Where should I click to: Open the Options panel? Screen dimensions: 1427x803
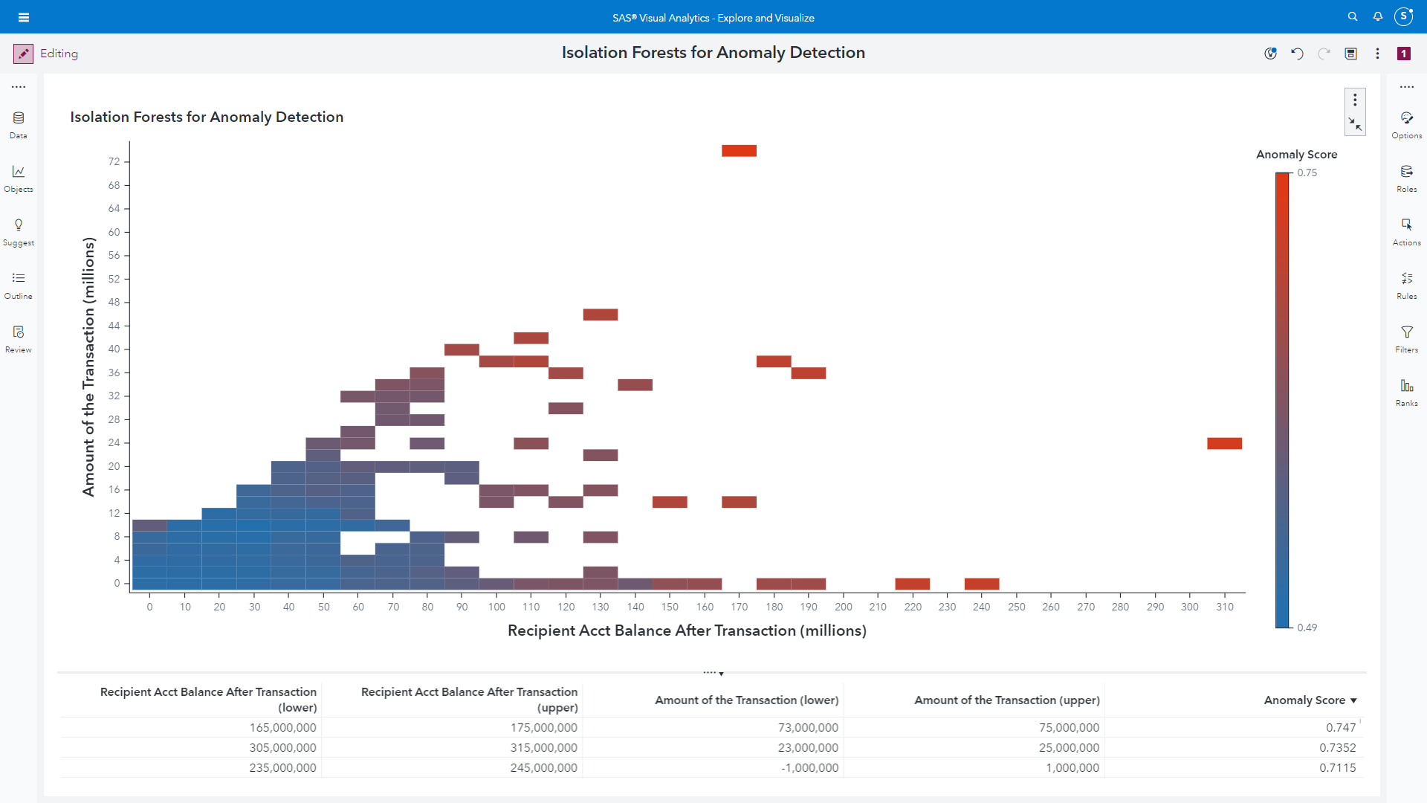coord(1406,124)
